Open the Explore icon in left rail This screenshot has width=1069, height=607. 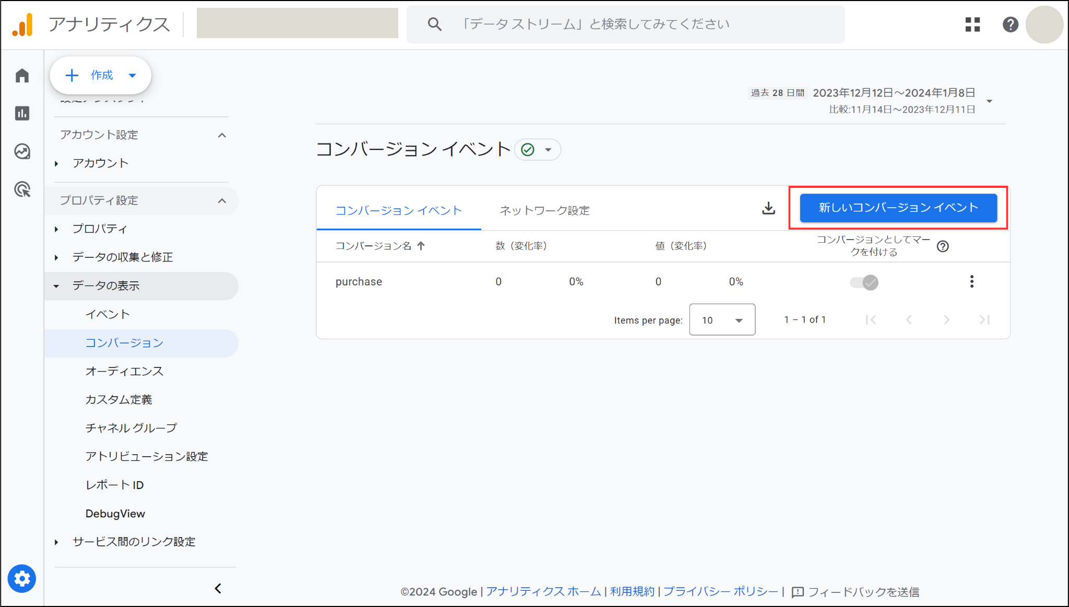pos(22,151)
